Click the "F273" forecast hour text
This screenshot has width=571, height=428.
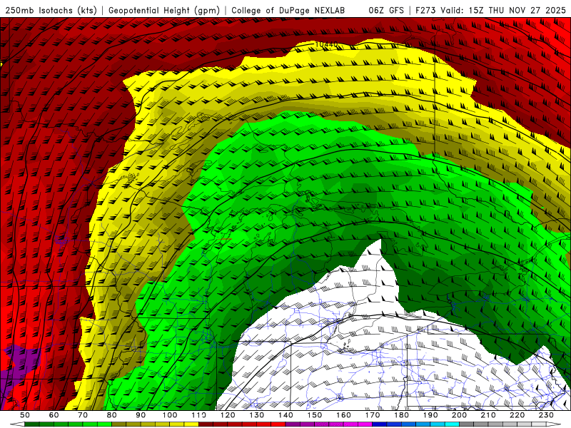tap(425, 11)
